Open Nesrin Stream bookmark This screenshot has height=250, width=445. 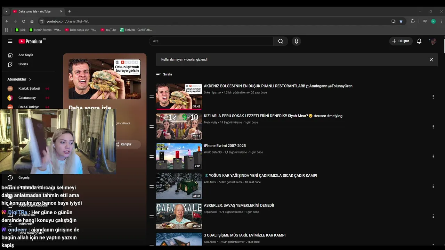(x=45, y=30)
